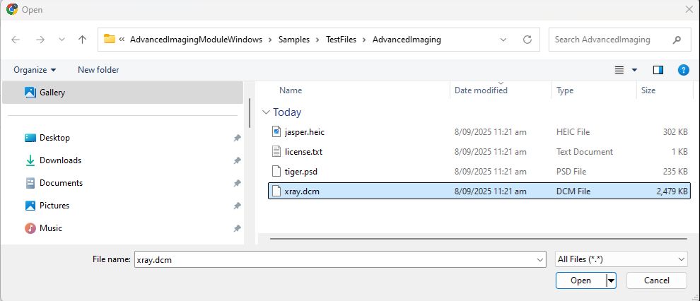Expand the Open button split arrow
Image resolution: width=700 pixels, height=301 pixels.
click(611, 281)
